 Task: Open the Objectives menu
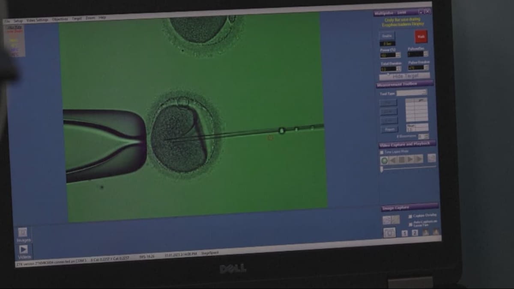(x=60, y=19)
